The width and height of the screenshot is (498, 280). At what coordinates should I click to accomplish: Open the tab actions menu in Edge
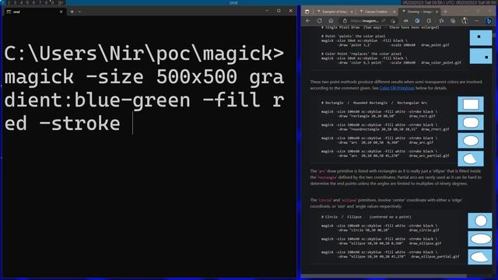pos(307,12)
